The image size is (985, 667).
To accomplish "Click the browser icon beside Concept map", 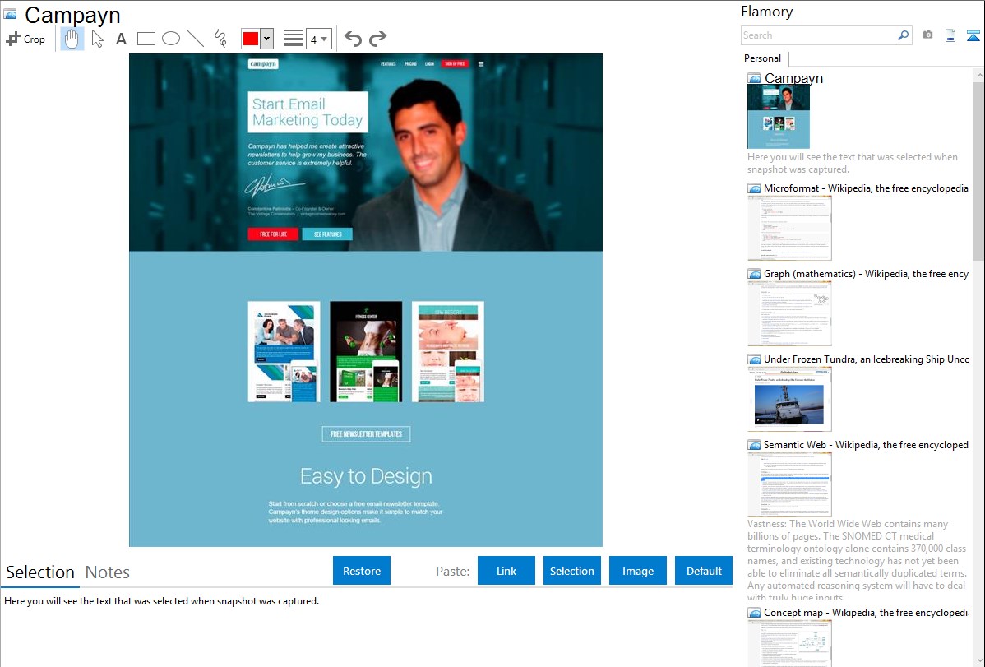I will click(755, 612).
